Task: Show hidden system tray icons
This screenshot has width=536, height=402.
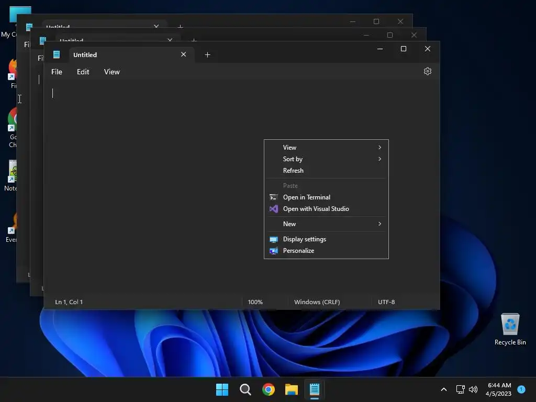Action: [x=444, y=389]
